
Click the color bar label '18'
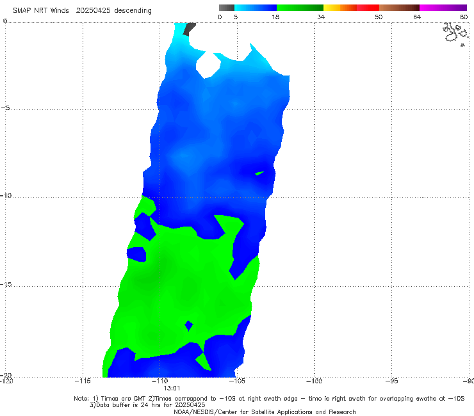[x=275, y=17]
